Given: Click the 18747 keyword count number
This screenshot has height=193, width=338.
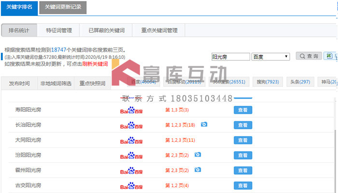Looking at the screenshot, I should coord(58,50).
